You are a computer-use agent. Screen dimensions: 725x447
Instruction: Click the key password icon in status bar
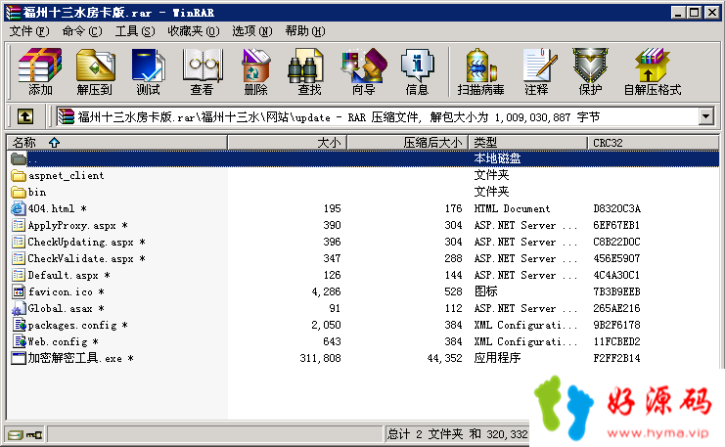[x=34, y=434]
